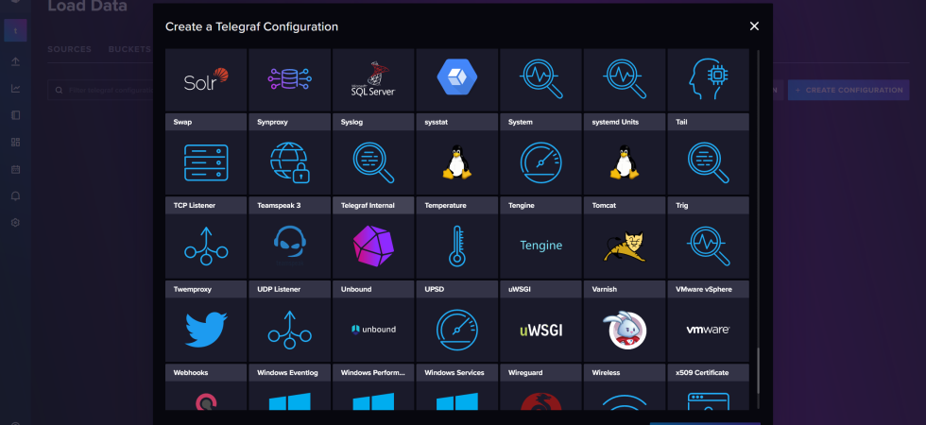
Task: Choose the Twemproxy bird icon
Action: [206, 328]
